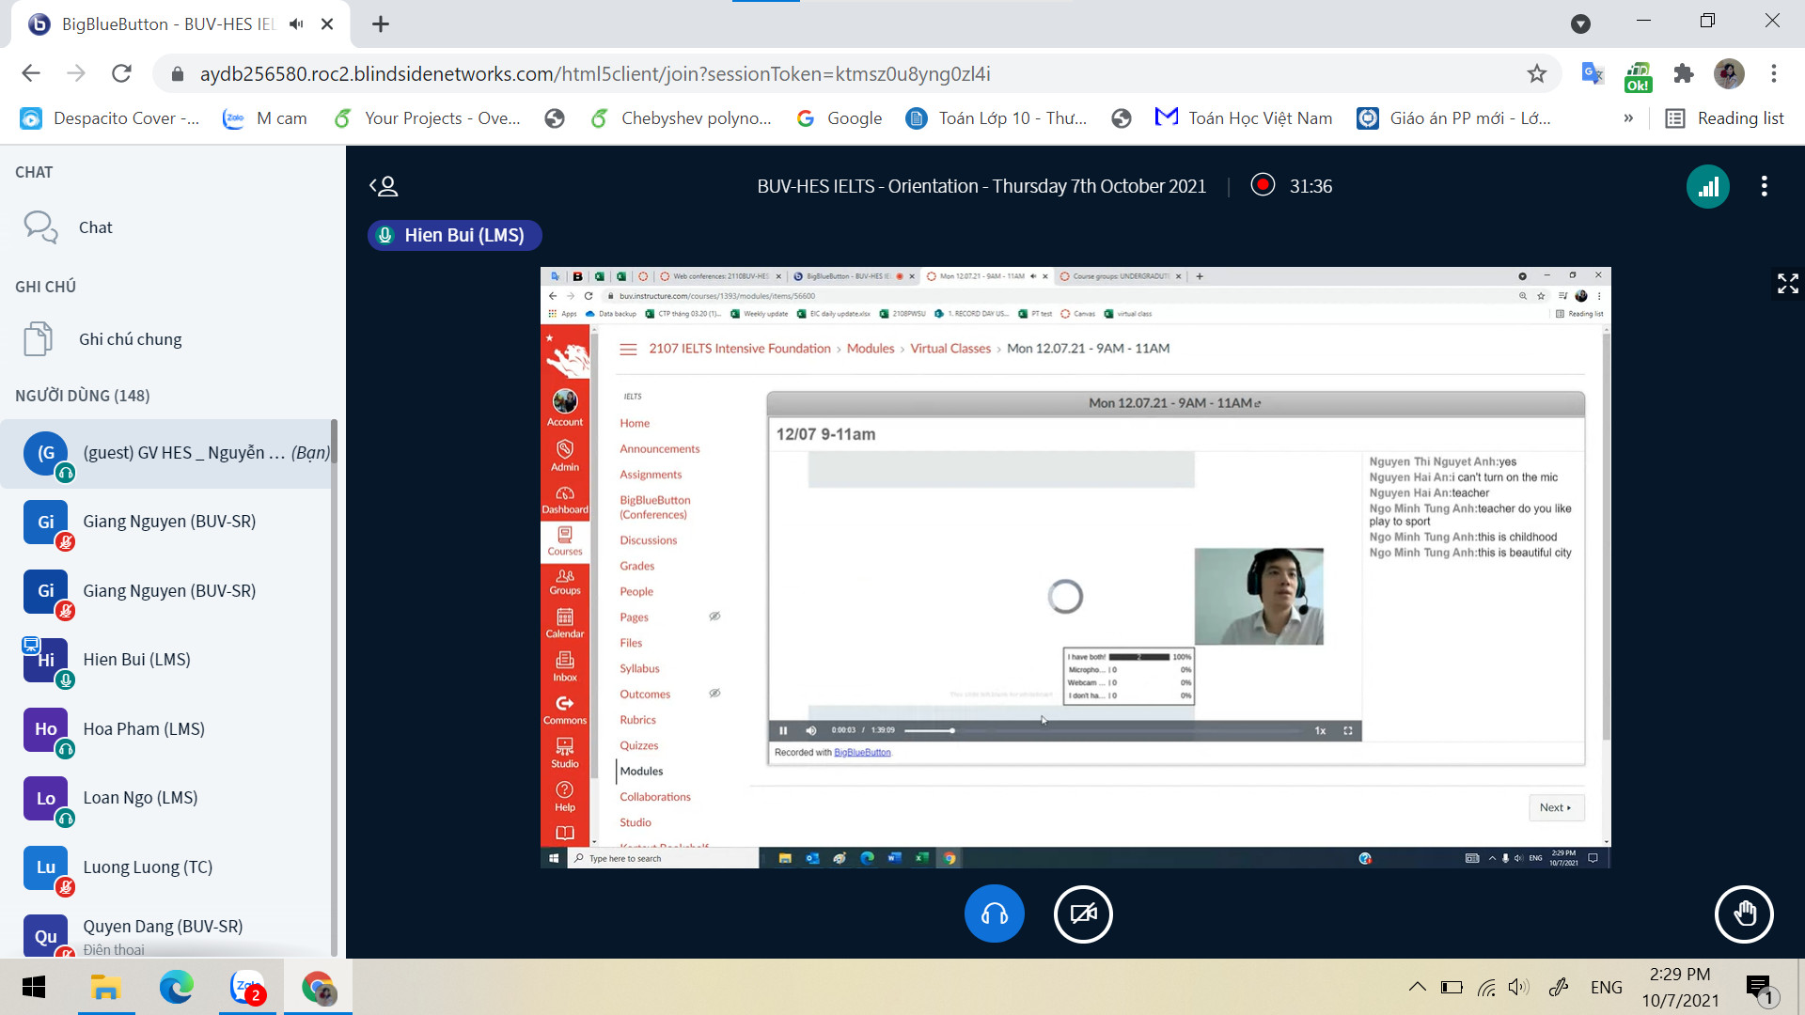
Task: Open Zalo from the taskbar
Action: pyautogui.click(x=247, y=988)
